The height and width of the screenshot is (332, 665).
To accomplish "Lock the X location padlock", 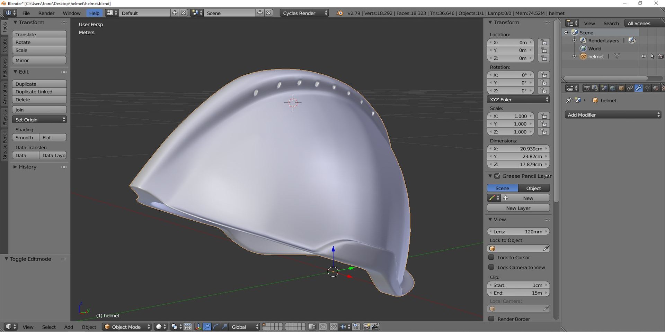I will (544, 43).
